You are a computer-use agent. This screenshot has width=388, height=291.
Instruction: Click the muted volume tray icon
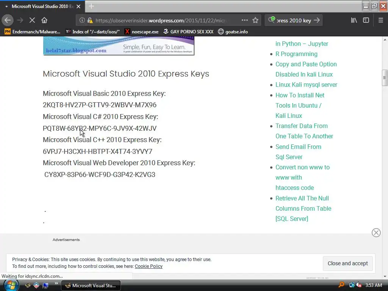coord(359,285)
